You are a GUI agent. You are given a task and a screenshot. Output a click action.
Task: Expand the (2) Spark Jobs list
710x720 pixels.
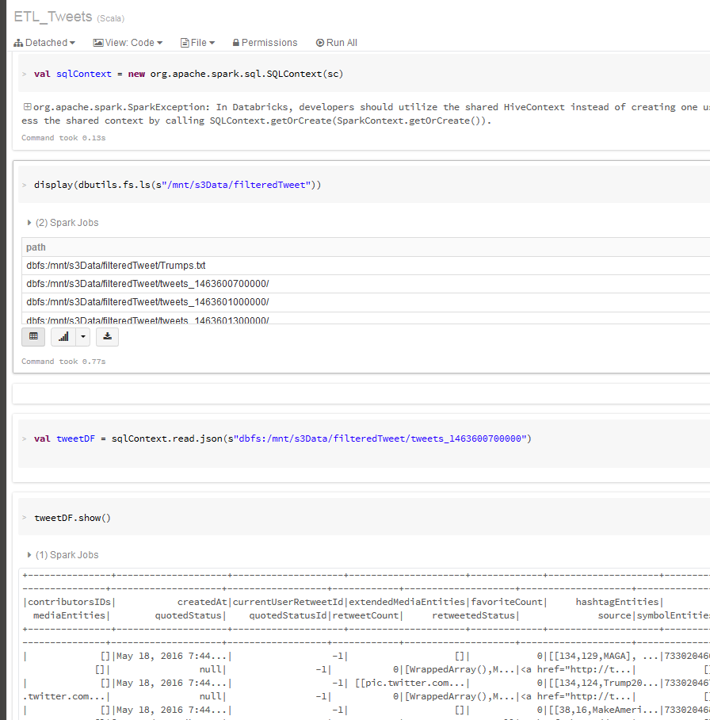tap(63, 223)
